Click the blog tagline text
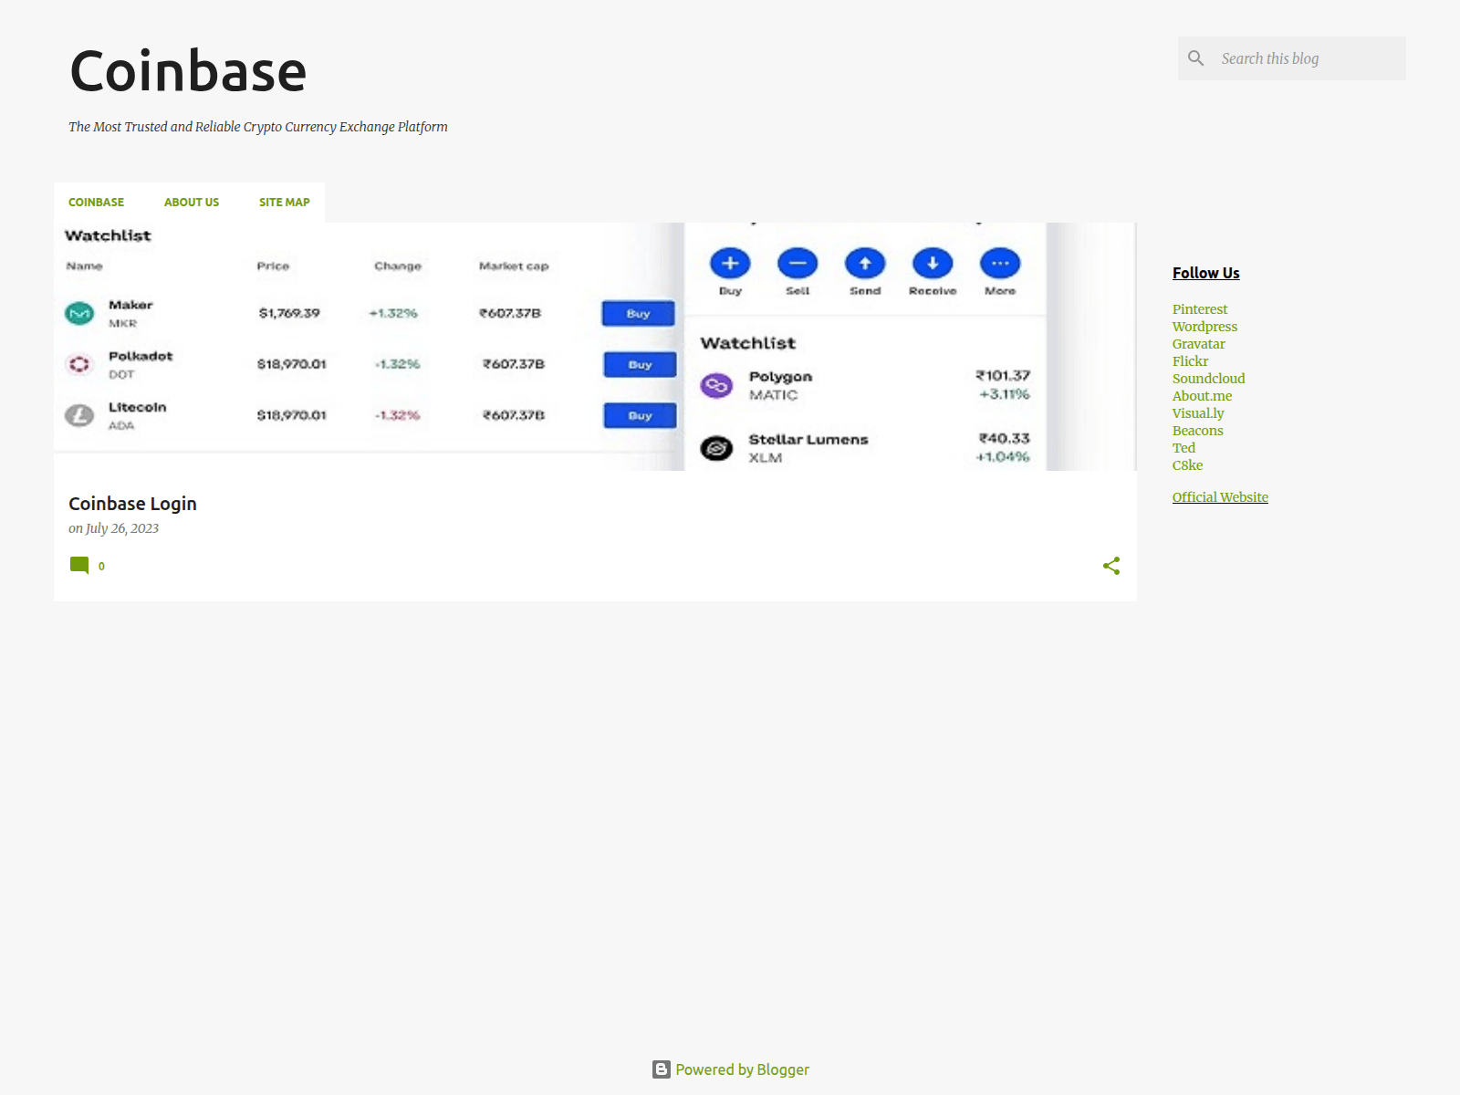 pyautogui.click(x=258, y=127)
